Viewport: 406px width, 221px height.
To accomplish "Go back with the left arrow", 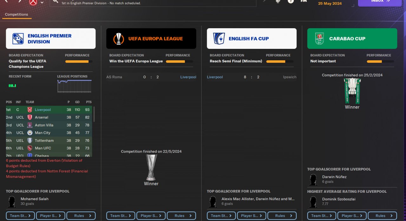I will point(6,1).
